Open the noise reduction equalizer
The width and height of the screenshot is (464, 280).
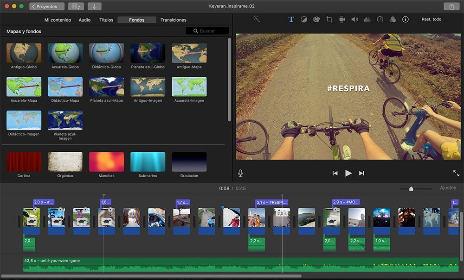(x=367, y=19)
